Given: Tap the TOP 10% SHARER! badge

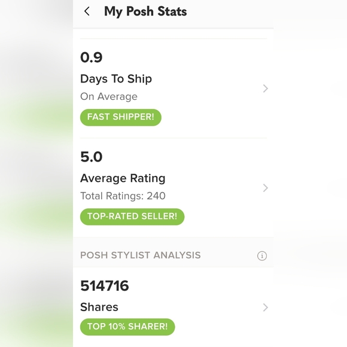Looking at the screenshot, I should point(127,327).
